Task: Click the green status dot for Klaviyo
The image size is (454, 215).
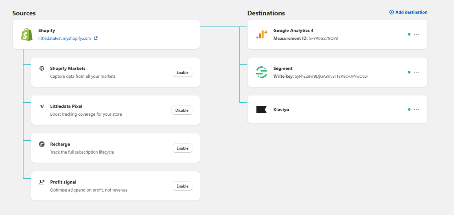Action: tap(409, 110)
